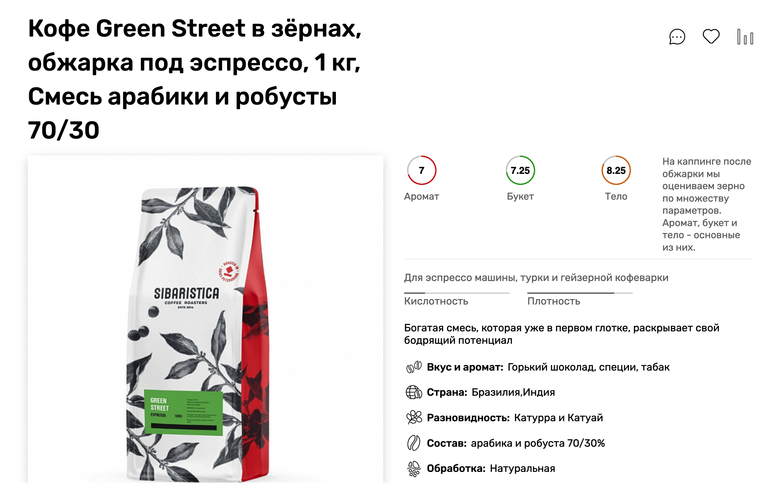Click the Катурра и Катуай variety text
This screenshot has width=777, height=483.
pos(558,418)
